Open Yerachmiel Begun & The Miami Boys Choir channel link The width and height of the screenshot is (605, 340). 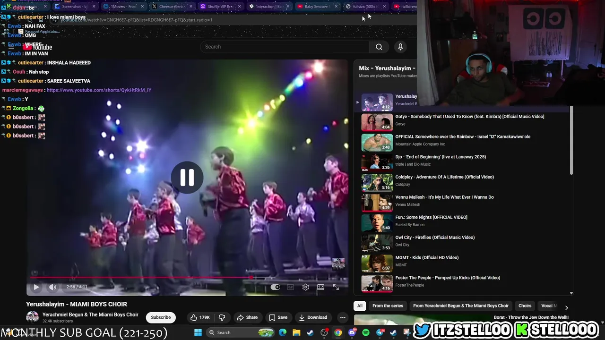pyautogui.click(x=90, y=314)
